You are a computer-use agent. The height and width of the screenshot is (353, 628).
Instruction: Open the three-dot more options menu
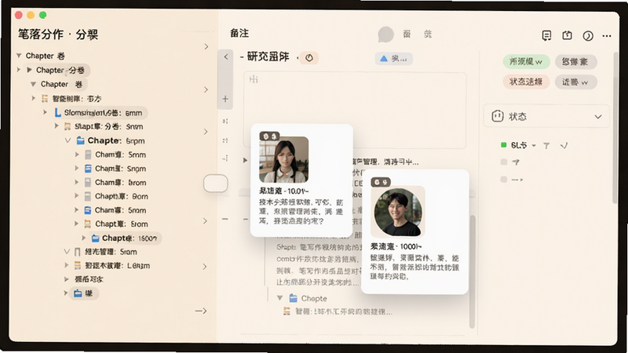(x=607, y=36)
